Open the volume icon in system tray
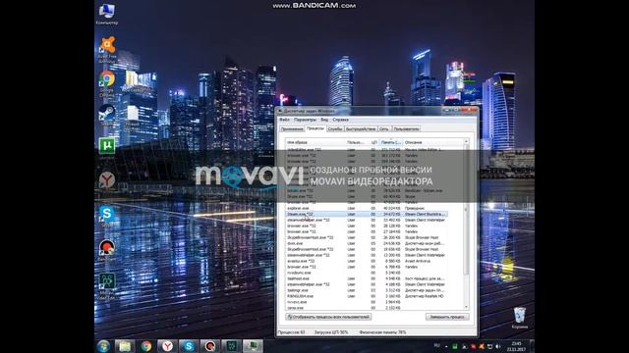Viewport: 629px width, 353px height. click(498, 346)
